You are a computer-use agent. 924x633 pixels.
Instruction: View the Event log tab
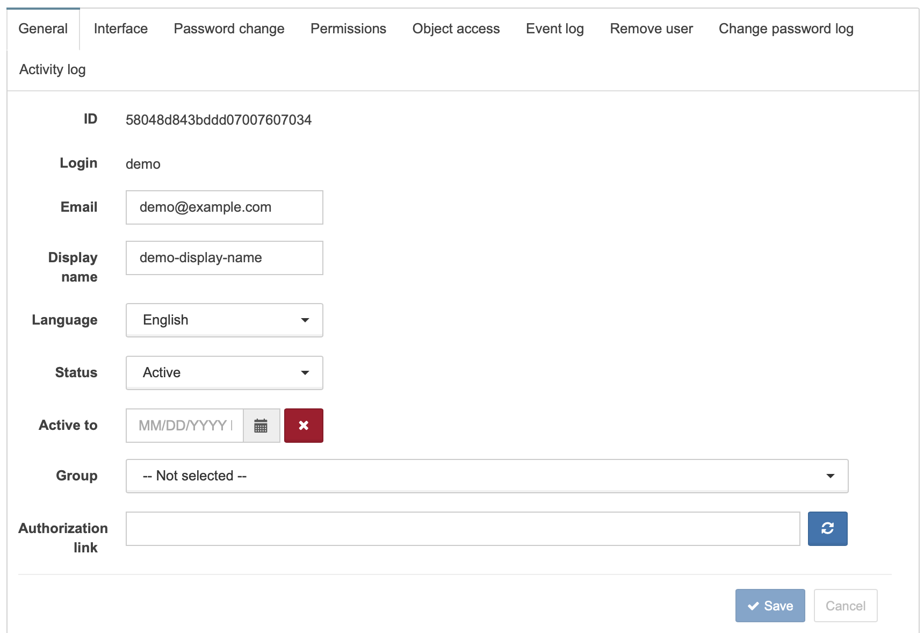[555, 29]
